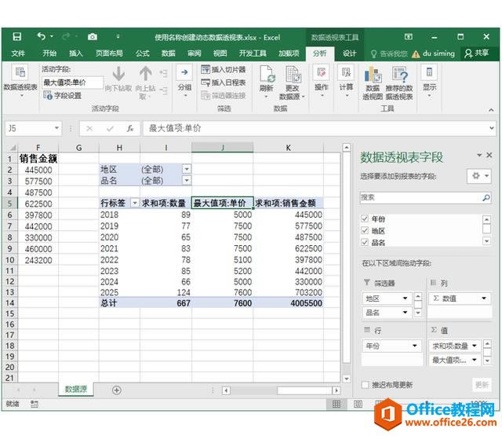Viewport: 502px width, 436px height.
Task: Click the 共享 share button
Action: pos(478,53)
